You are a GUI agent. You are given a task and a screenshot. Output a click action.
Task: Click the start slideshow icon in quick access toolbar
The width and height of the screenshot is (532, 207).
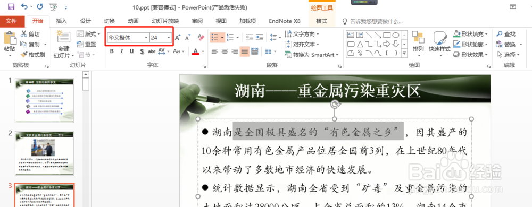pyautogui.click(x=53, y=6)
